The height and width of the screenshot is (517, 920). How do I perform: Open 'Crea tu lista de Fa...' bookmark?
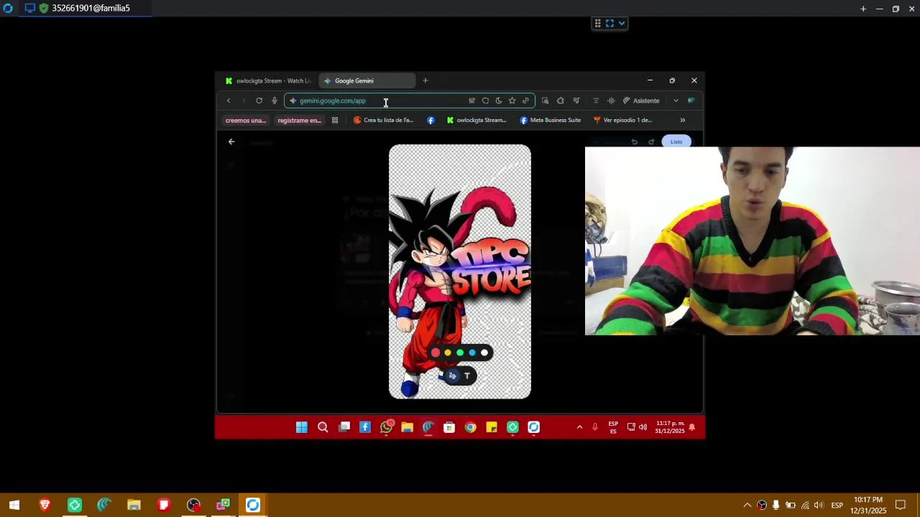click(384, 120)
